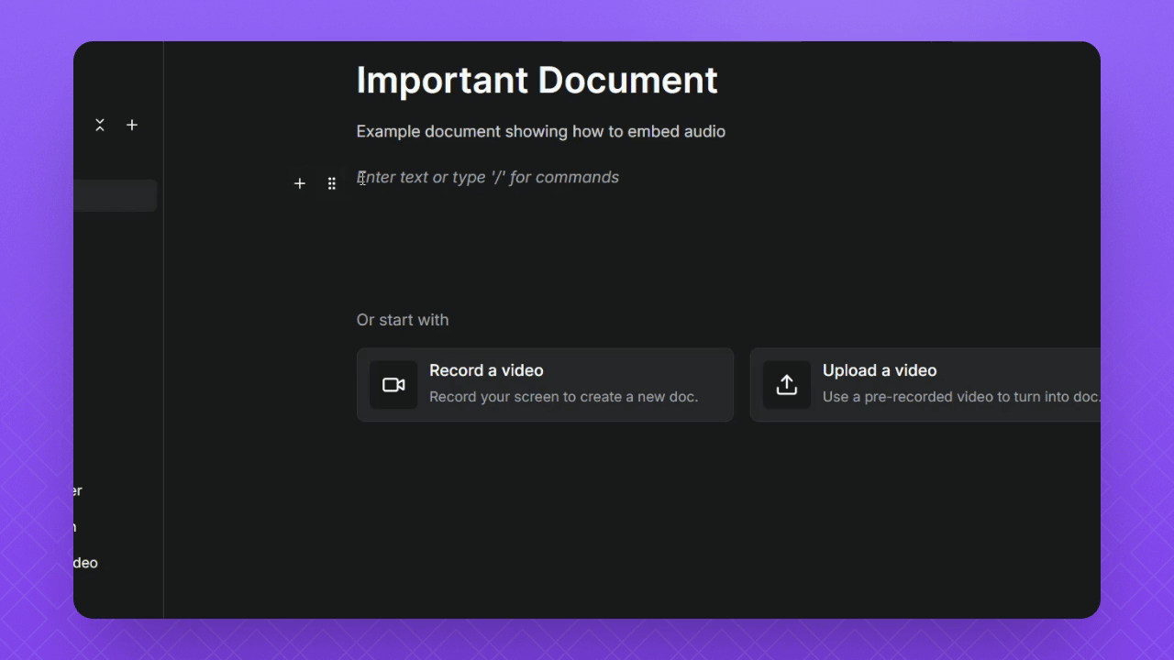Click the plus icon in the sidebar header
Screen dimensions: 1174x660
point(132,125)
